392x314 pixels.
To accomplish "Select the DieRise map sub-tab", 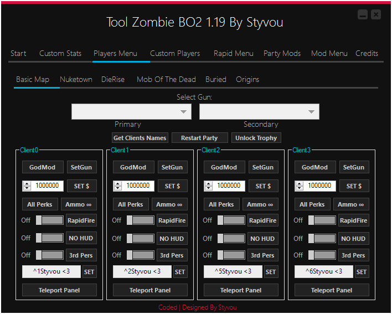I will click(113, 80).
